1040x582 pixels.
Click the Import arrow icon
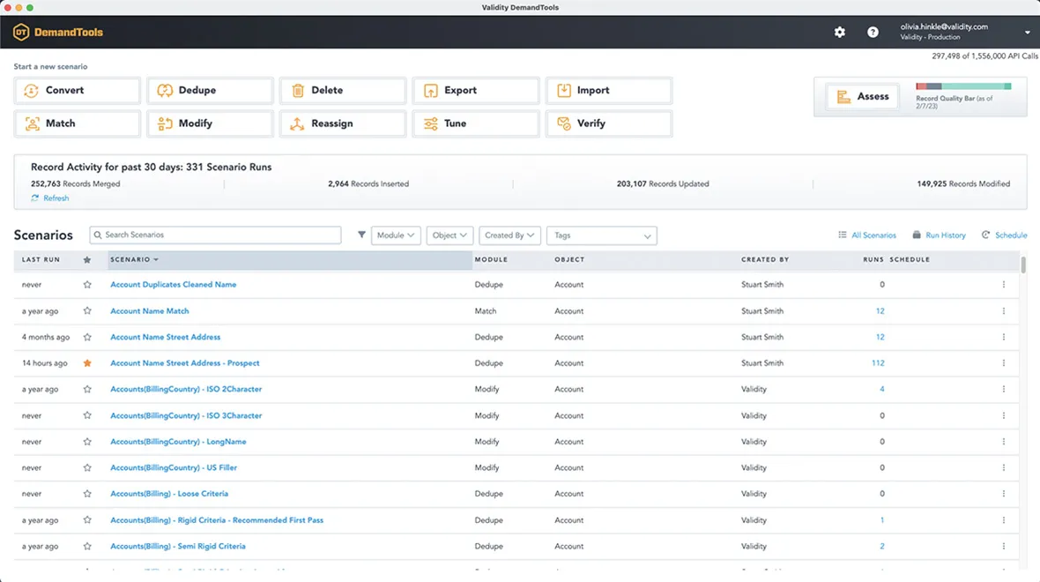(x=564, y=90)
